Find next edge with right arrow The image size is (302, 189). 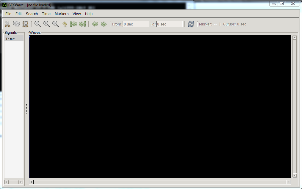tap(104, 24)
